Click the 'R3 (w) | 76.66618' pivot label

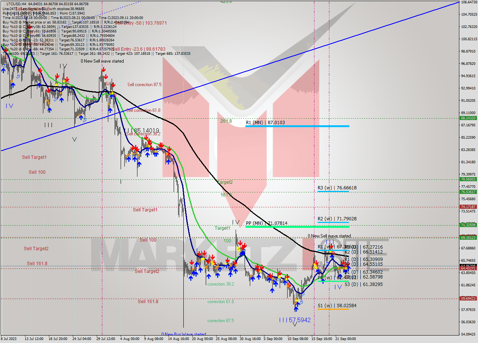[337, 188]
